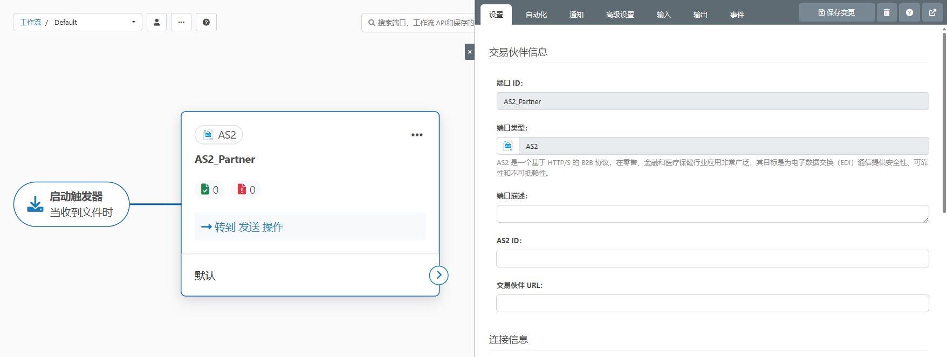
Task: Click into the AS2 ID input field
Action: (712, 258)
